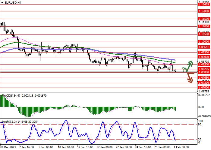Select the 1.09641 red price label
211x150 pixels.
(204, 47)
